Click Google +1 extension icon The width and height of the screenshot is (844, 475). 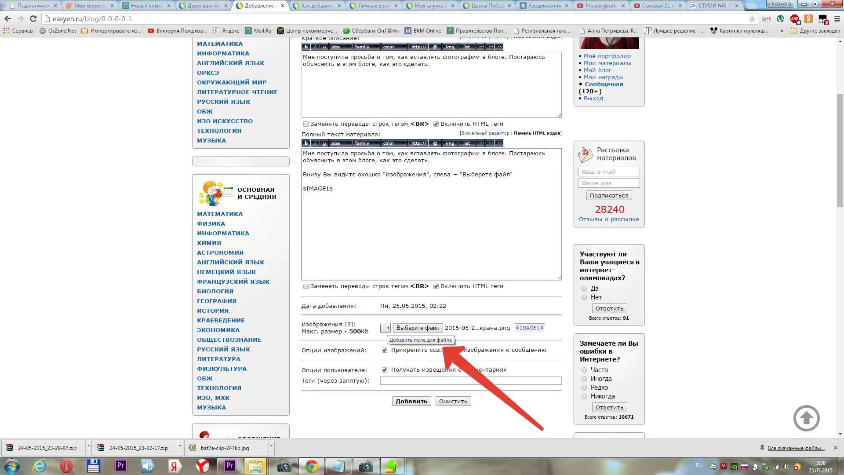point(766,19)
